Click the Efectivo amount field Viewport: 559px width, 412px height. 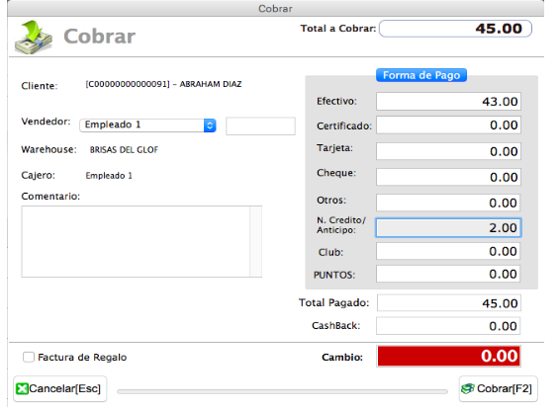point(448,102)
